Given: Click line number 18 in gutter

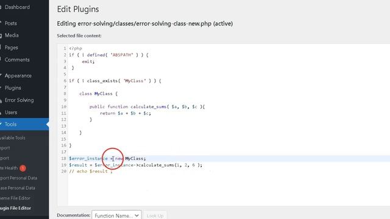Looking at the screenshot, I should pos(63,158).
